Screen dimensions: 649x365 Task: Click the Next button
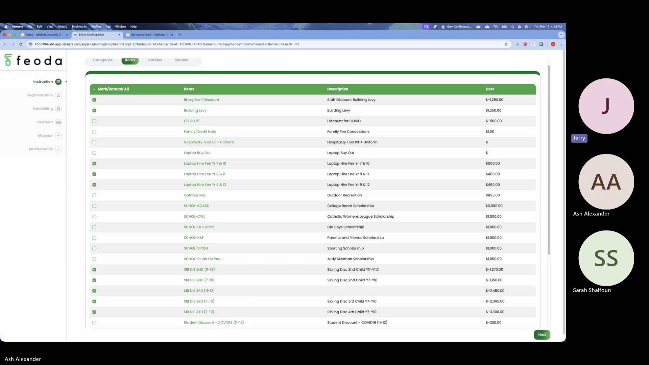pos(542,335)
